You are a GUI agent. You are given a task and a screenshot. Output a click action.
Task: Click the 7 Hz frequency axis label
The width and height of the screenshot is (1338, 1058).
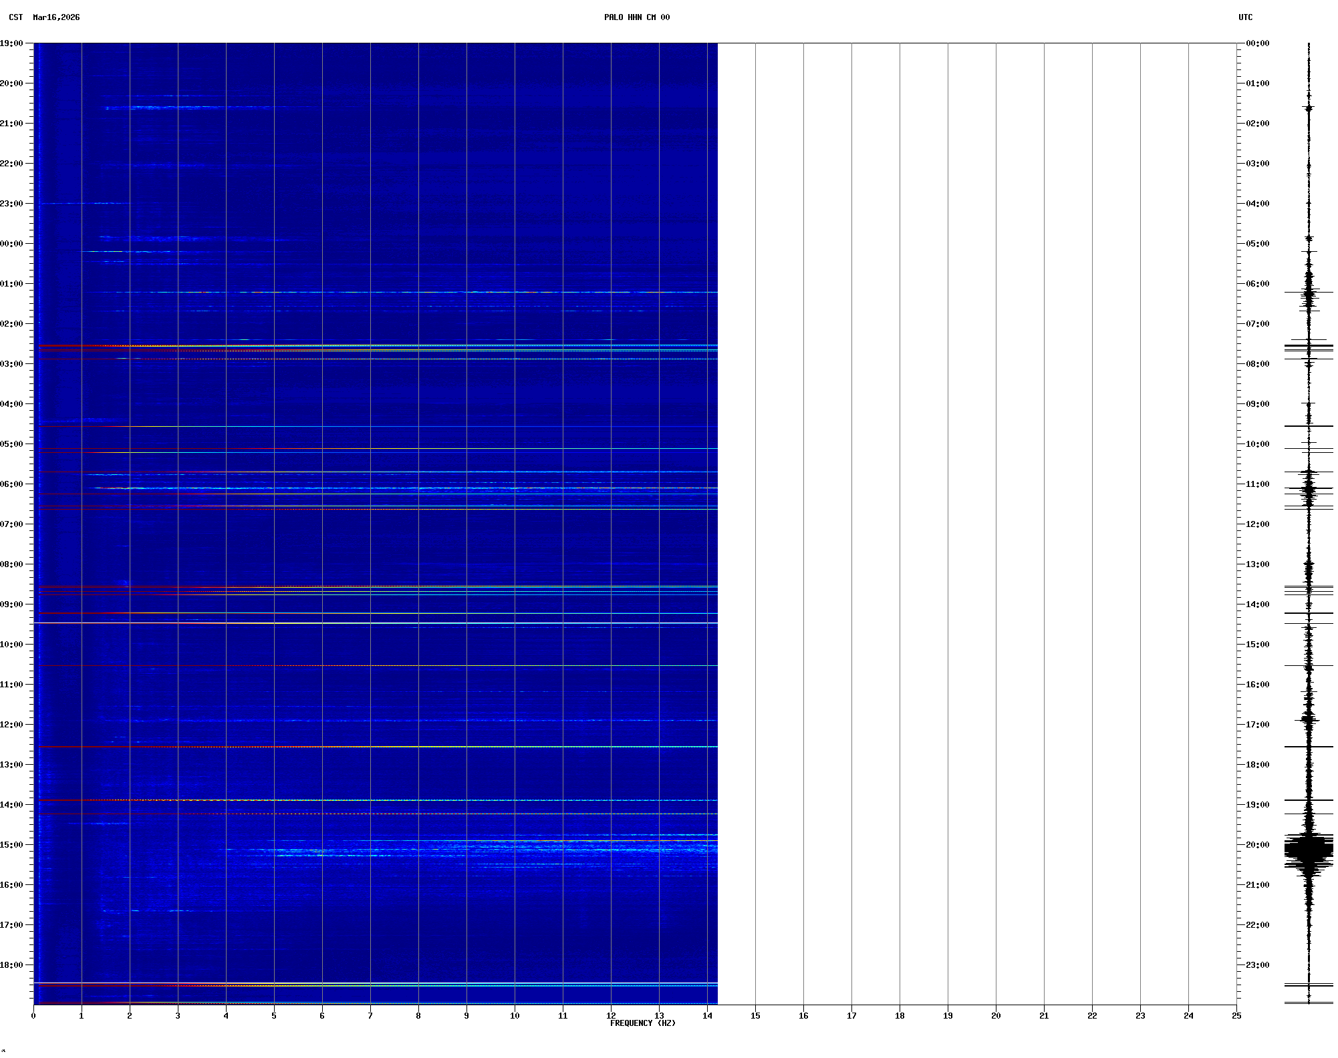pos(370,1016)
